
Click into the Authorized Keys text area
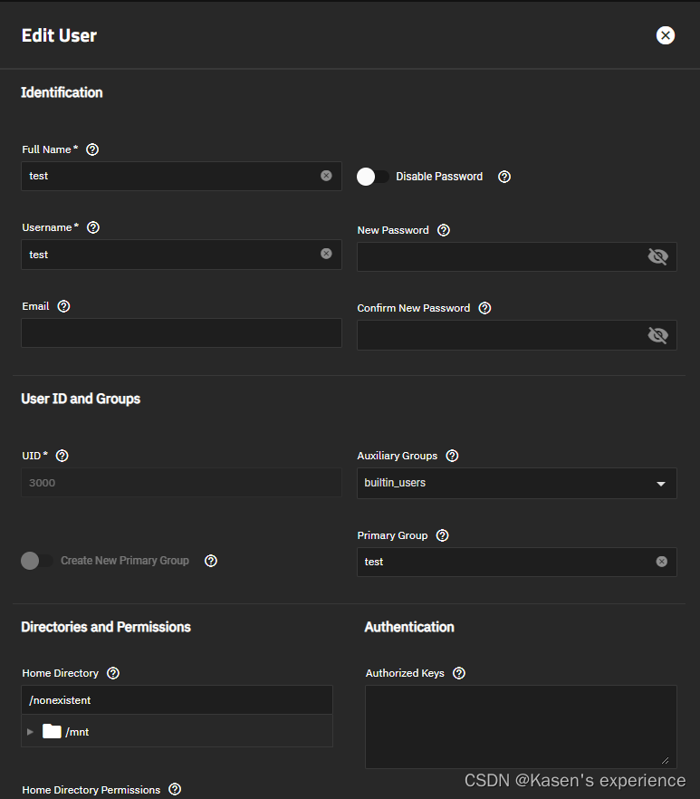point(521,727)
